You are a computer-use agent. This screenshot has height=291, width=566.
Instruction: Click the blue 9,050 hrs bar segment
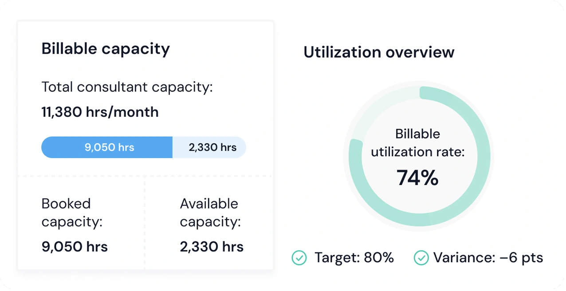point(107,147)
